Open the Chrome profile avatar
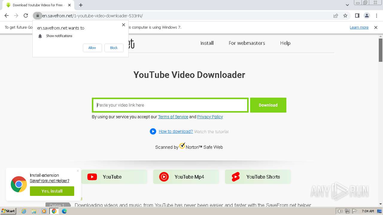This screenshot has width=383, height=215. tap(367, 16)
